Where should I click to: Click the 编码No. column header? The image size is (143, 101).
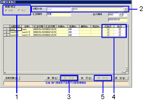(x=85, y=26)
